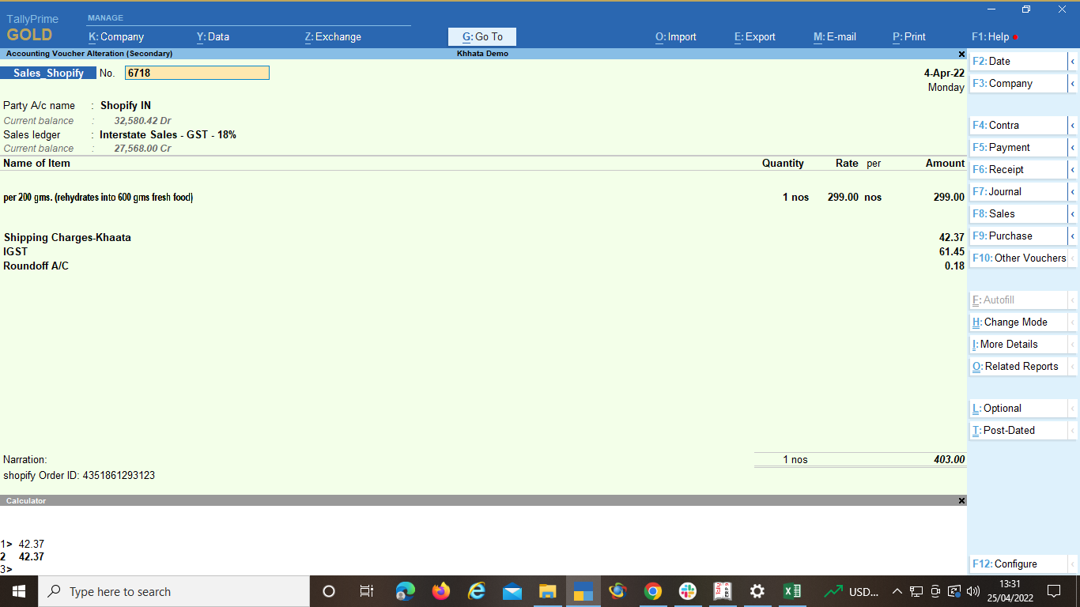
Task: Open Slack from the taskbar
Action: (x=688, y=591)
